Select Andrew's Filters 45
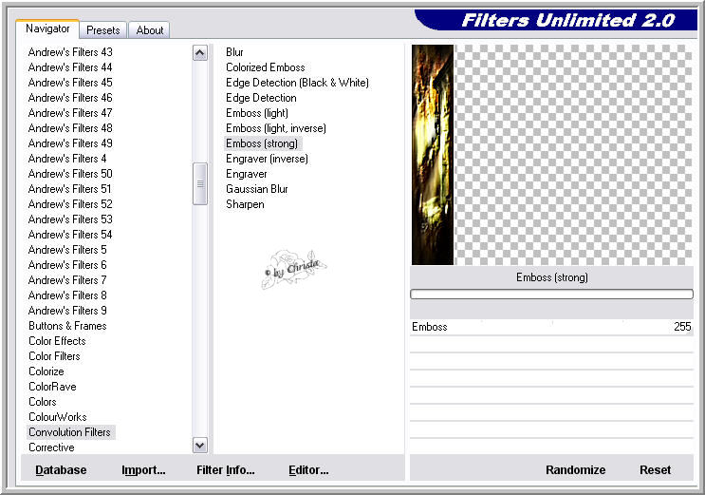This screenshot has height=495, width=705. click(x=70, y=83)
